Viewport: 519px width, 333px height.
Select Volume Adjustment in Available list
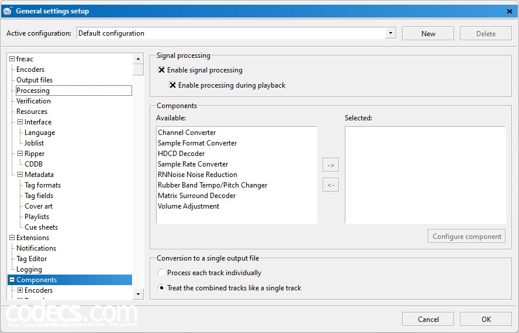188,206
